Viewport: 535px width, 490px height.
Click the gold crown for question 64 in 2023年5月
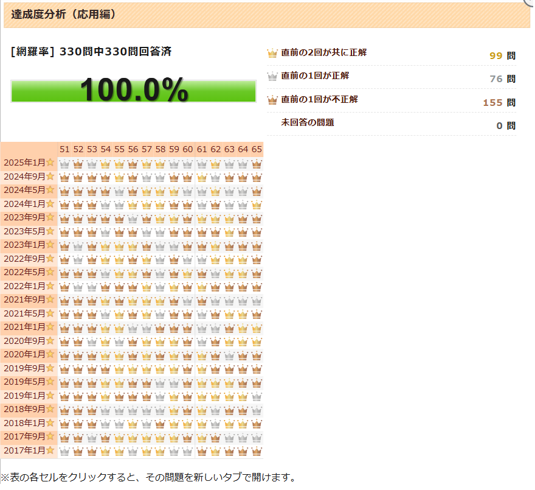click(243, 231)
